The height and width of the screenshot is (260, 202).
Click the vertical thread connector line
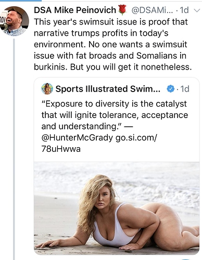(14, 149)
